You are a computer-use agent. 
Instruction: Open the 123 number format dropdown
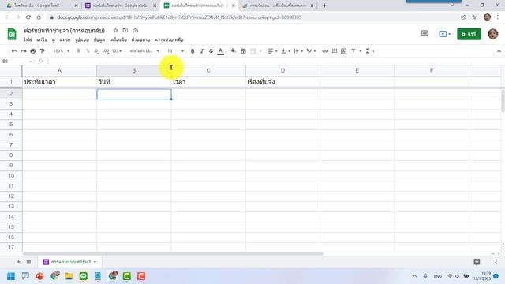click(x=117, y=51)
